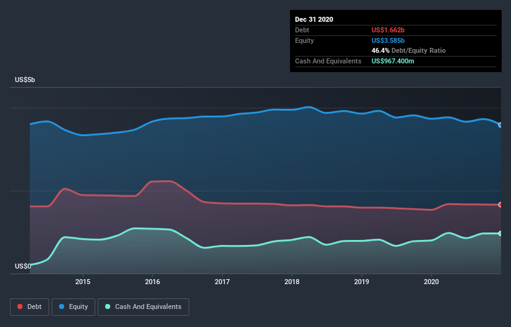Click the US$0 y-axis label
The width and height of the screenshot is (511, 327).
pyautogui.click(x=23, y=266)
